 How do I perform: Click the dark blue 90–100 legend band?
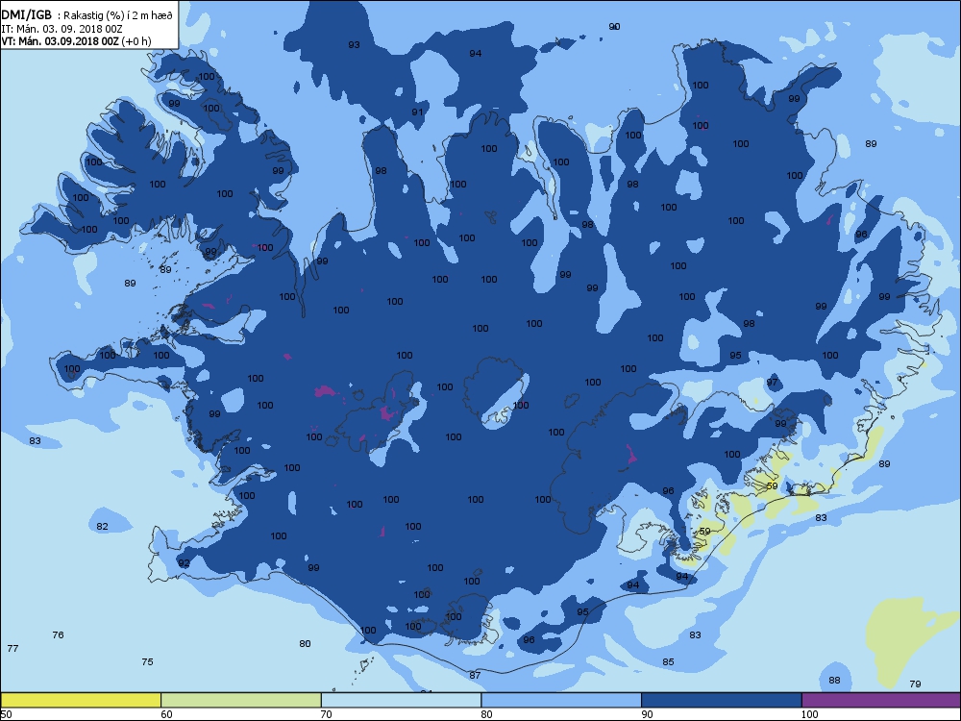[722, 700]
